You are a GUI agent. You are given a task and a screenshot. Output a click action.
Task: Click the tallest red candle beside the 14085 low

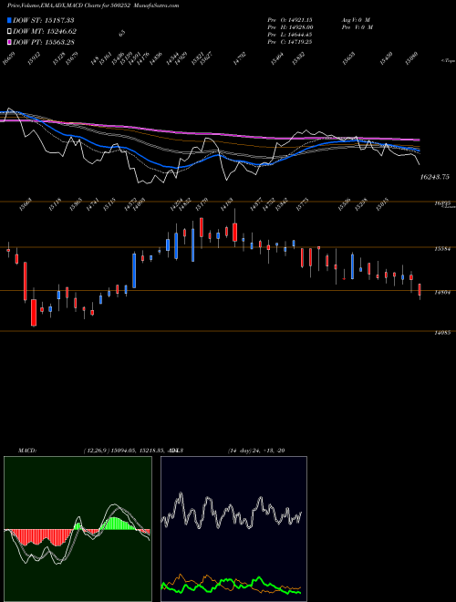[34, 313]
